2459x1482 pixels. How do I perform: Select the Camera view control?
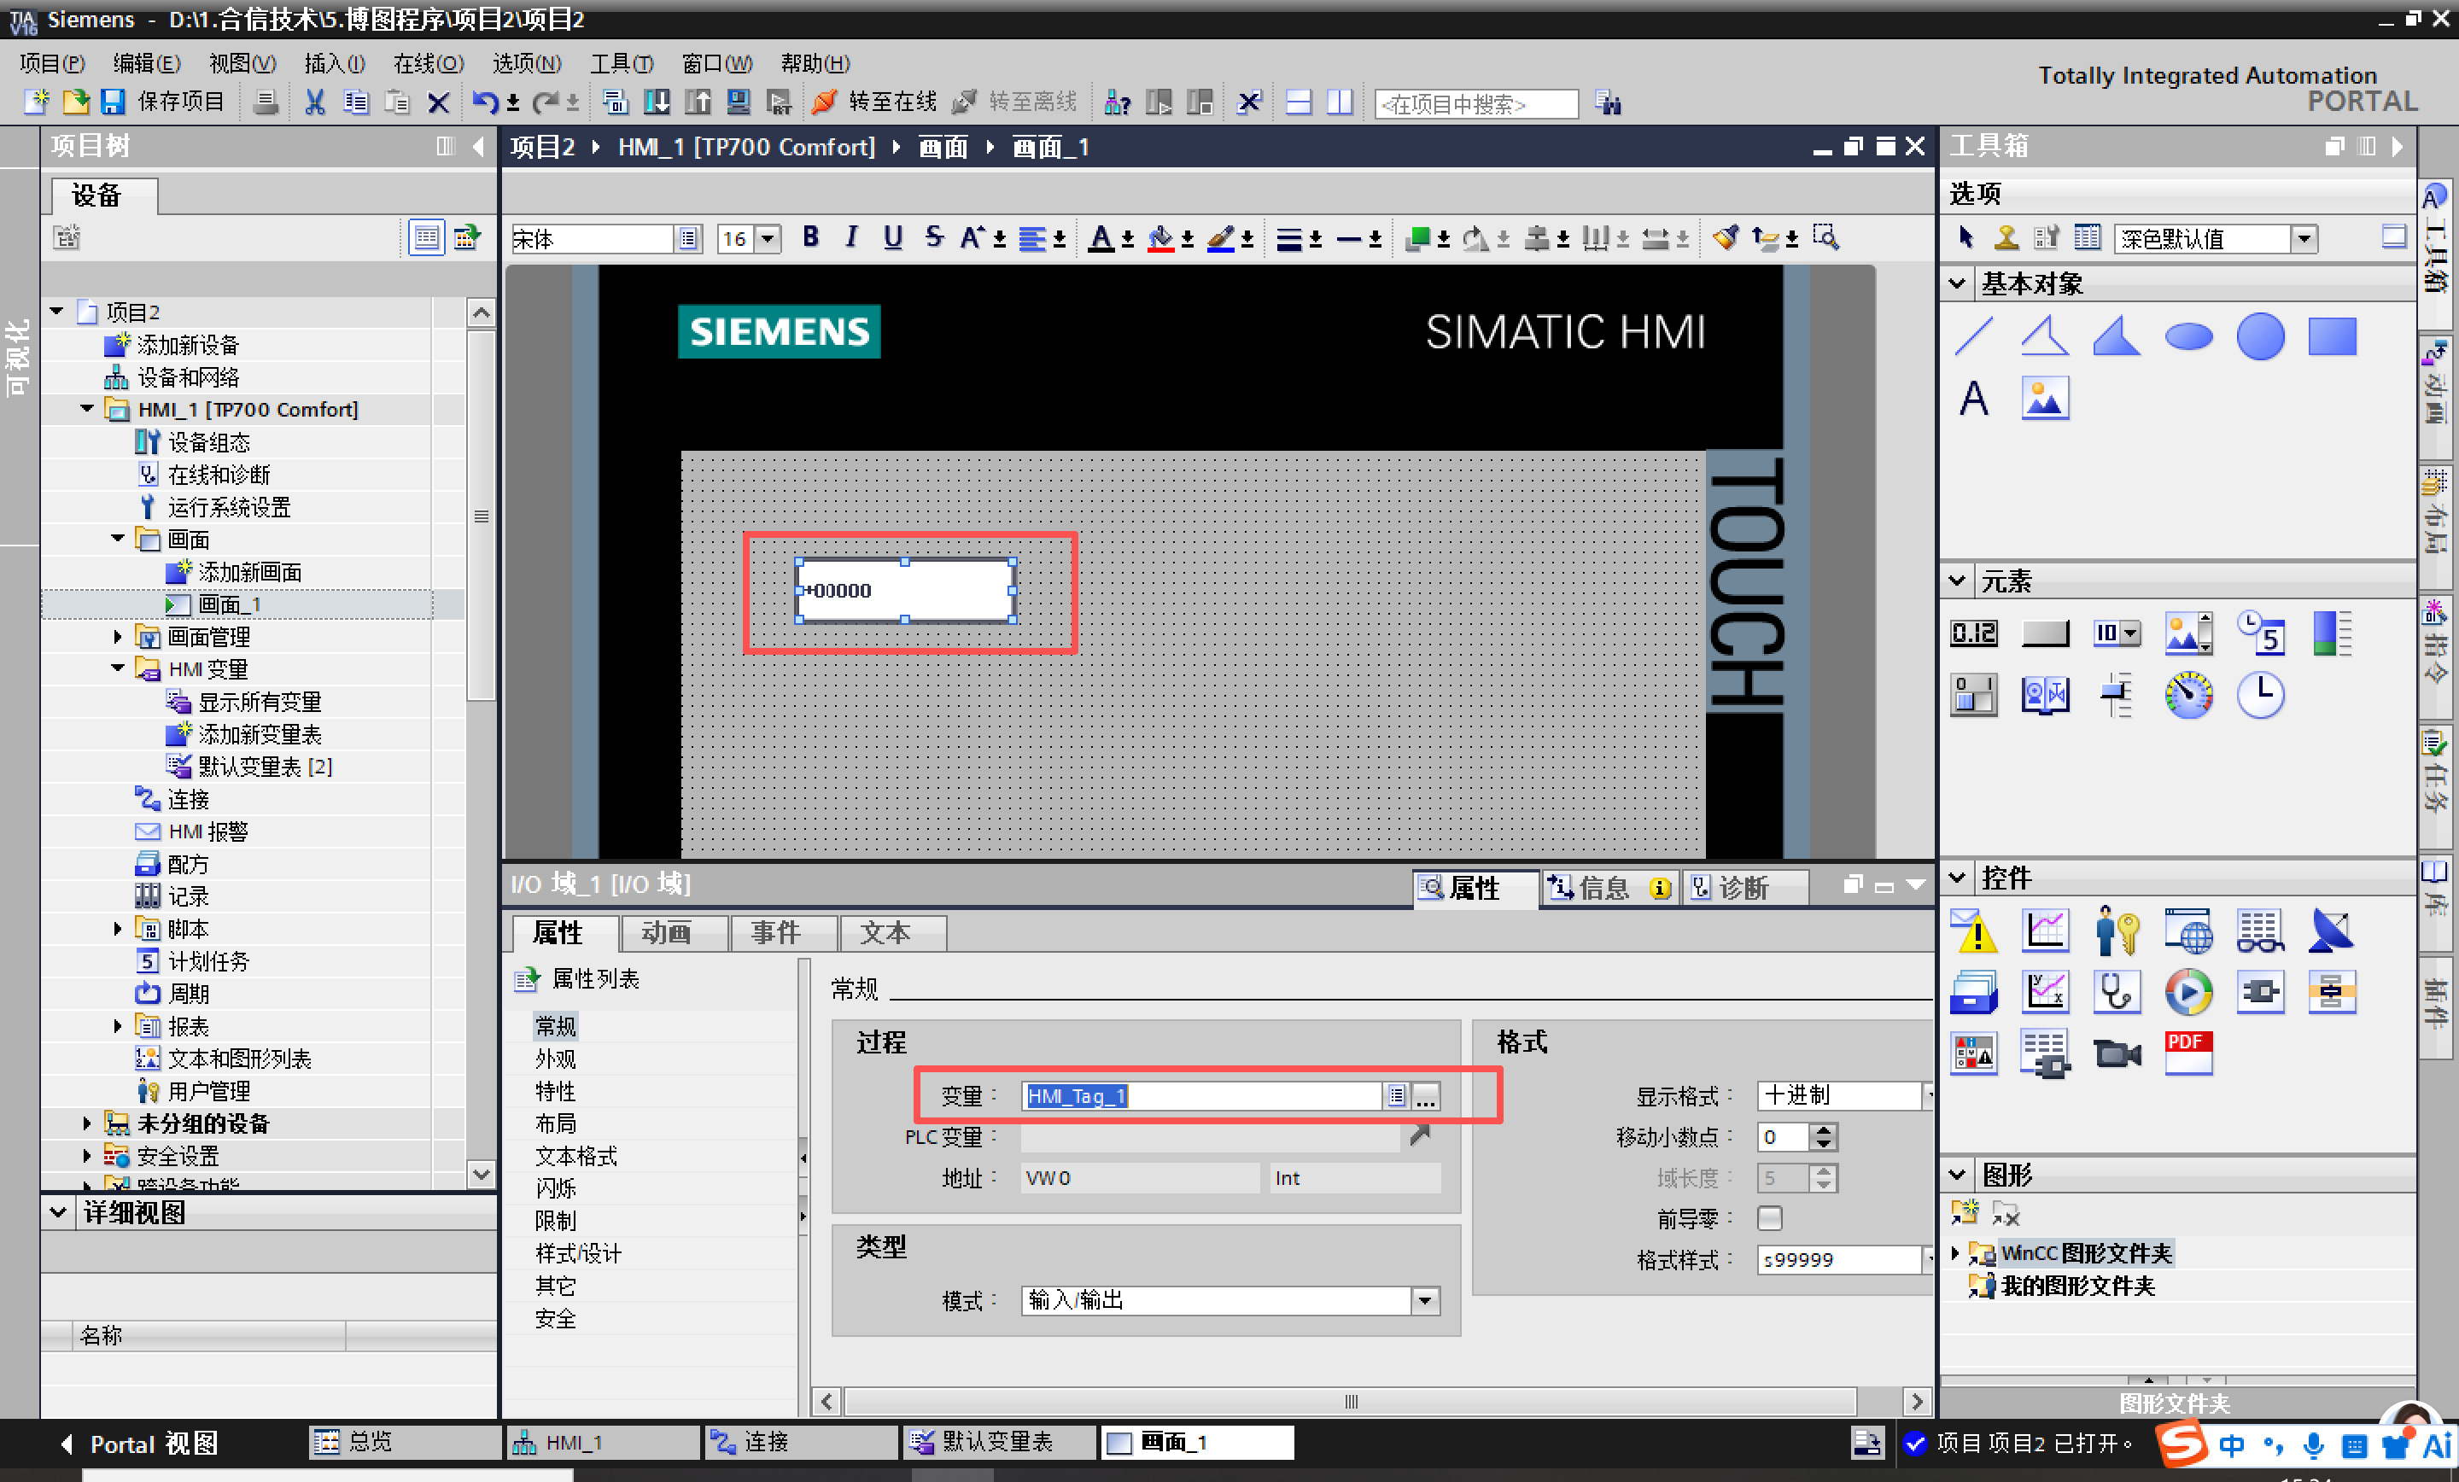click(x=2116, y=1053)
